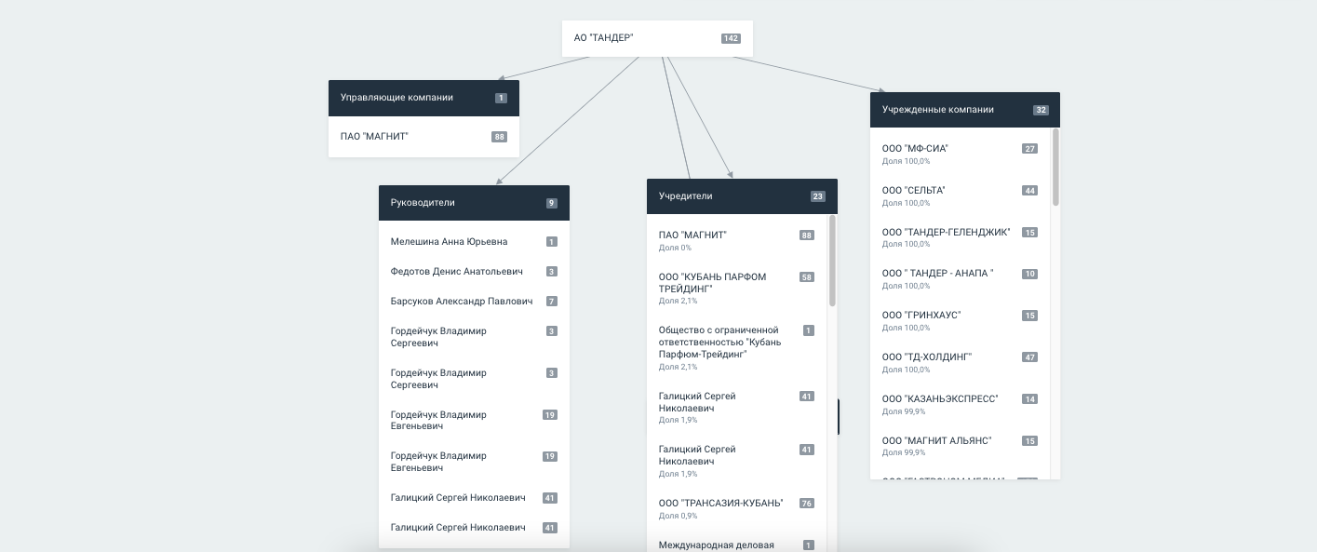Viewport: 1317px width, 552px height.
Task: Open ООО "ТРАНСАЗИЯ-КУБАНЬ"
Action: click(721, 504)
